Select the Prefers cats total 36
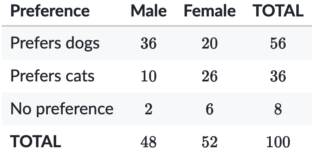Screen dimensions: 312x153 point(278,76)
